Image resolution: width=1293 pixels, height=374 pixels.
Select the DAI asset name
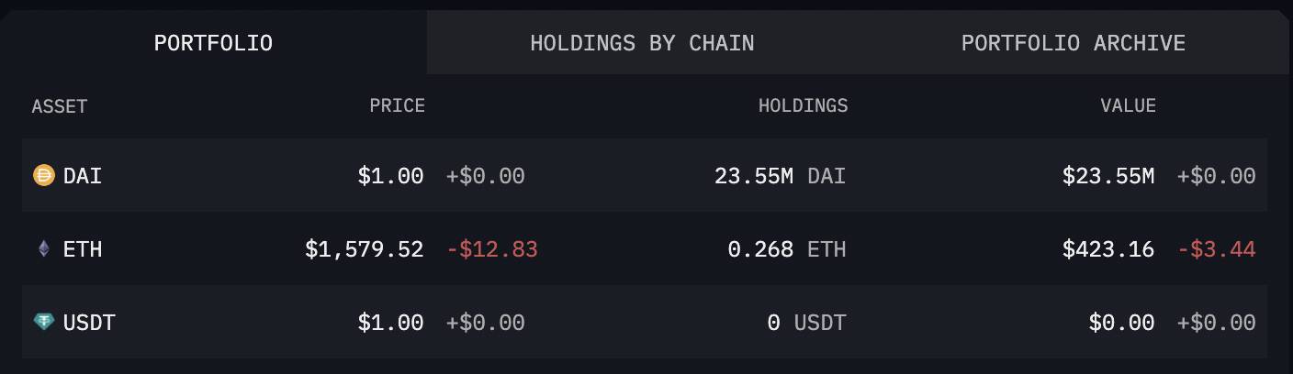pyautogui.click(x=83, y=175)
